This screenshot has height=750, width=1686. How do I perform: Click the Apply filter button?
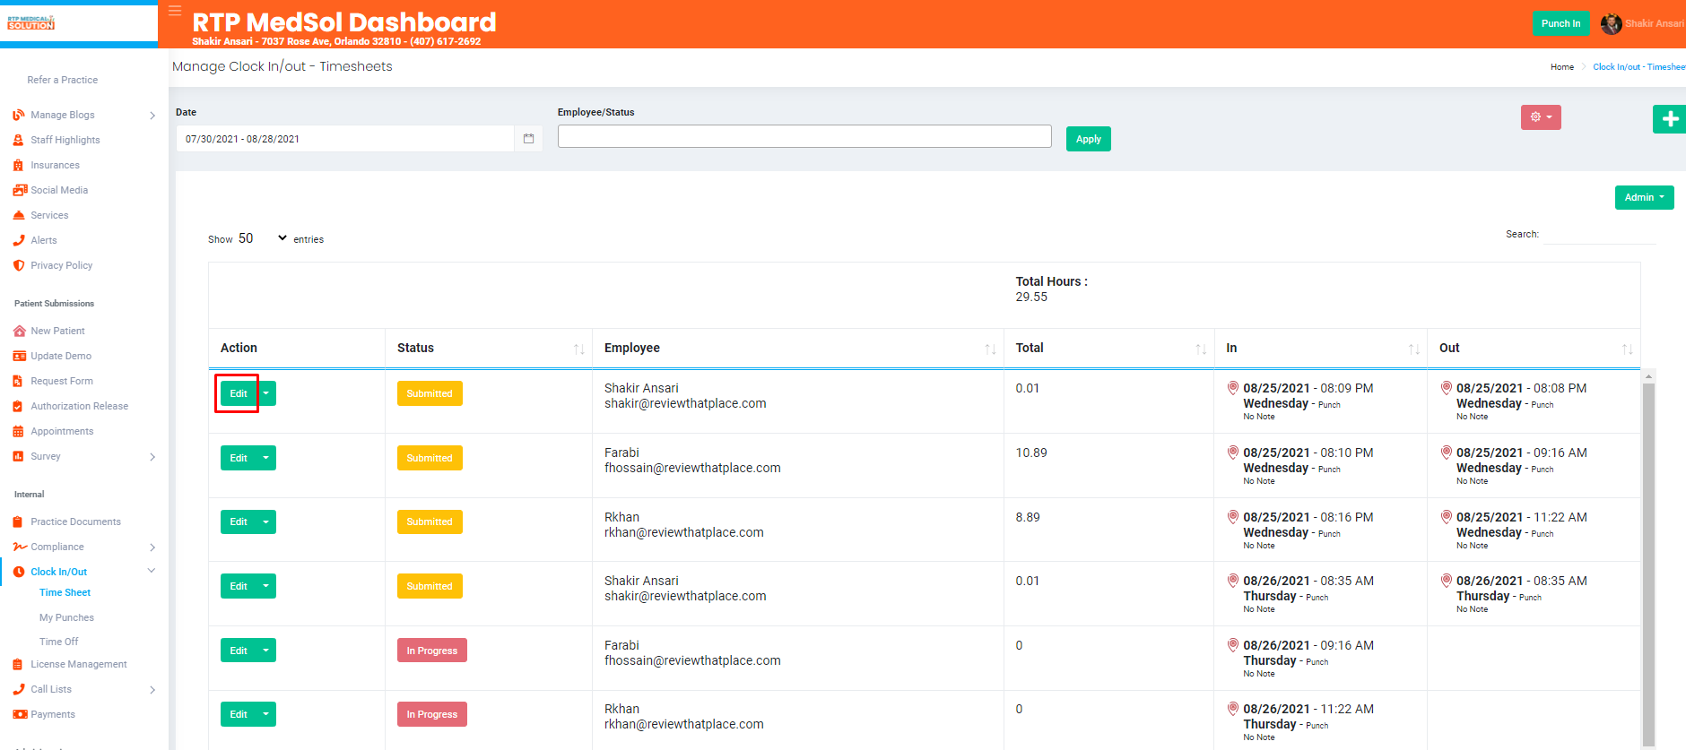click(1088, 139)
